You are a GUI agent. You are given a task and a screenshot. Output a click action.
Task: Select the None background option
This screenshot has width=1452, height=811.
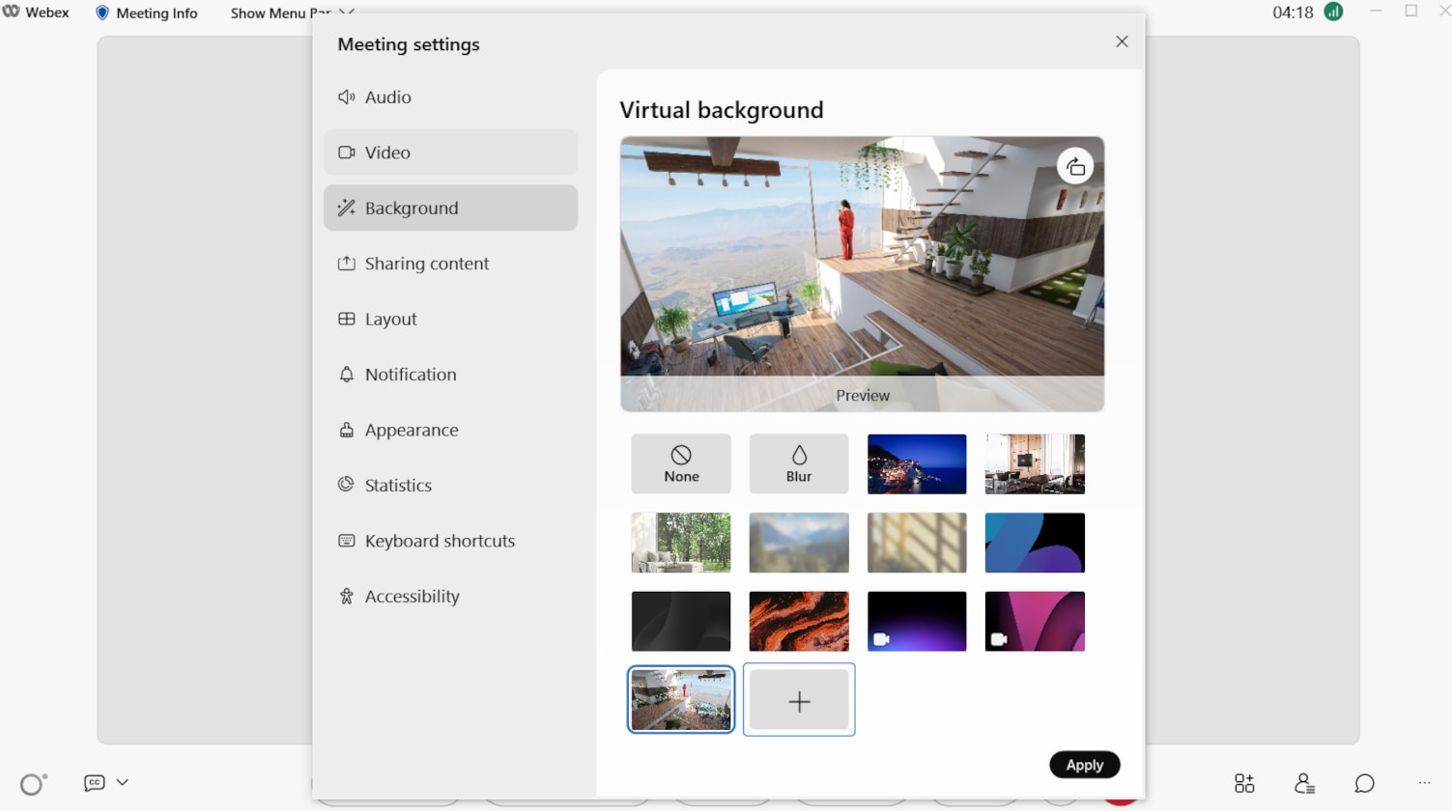click(680, 463)
